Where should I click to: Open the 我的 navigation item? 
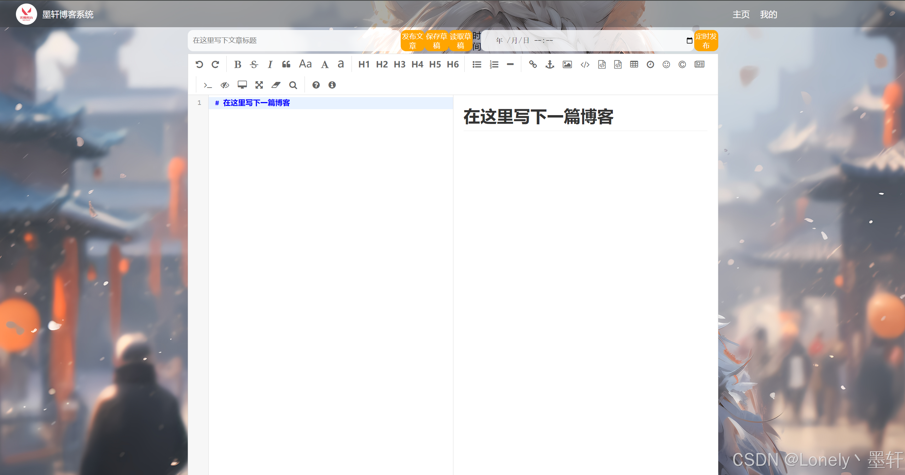pyautogui.click(x=768, y=14)
